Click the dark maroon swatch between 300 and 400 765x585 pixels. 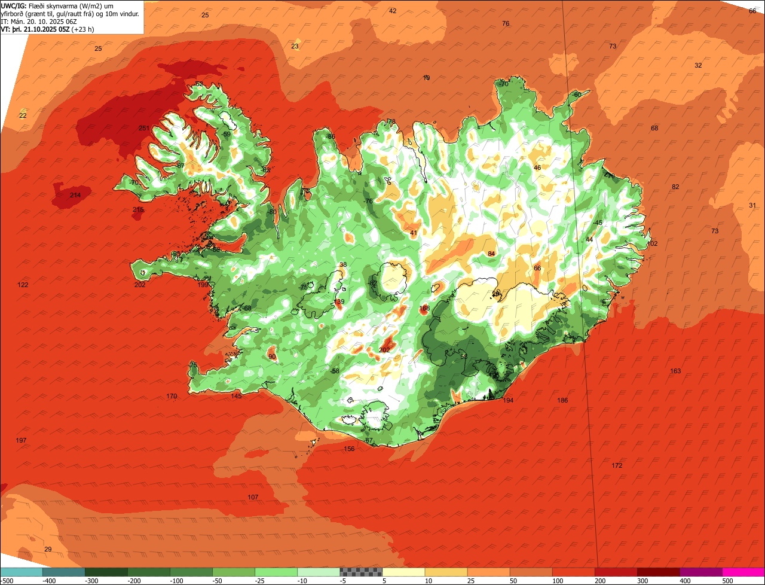tap(659, 572)
